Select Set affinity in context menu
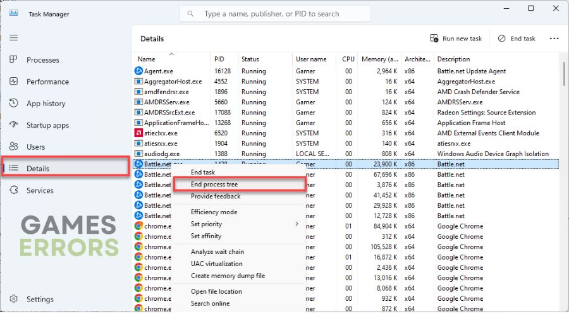569x316 pixels. 206,236
